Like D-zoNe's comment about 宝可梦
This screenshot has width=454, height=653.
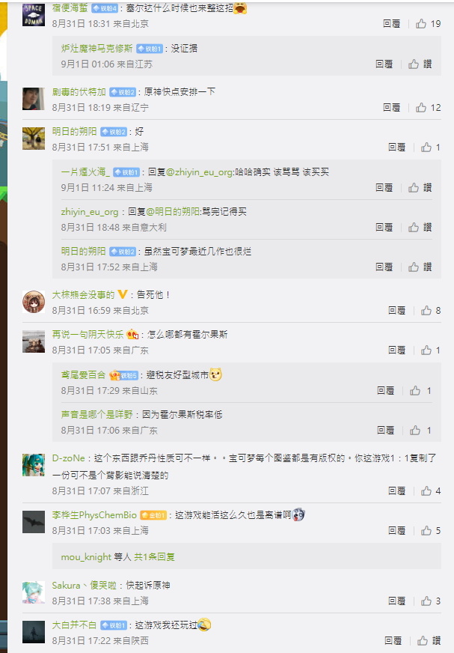(430, 491)
